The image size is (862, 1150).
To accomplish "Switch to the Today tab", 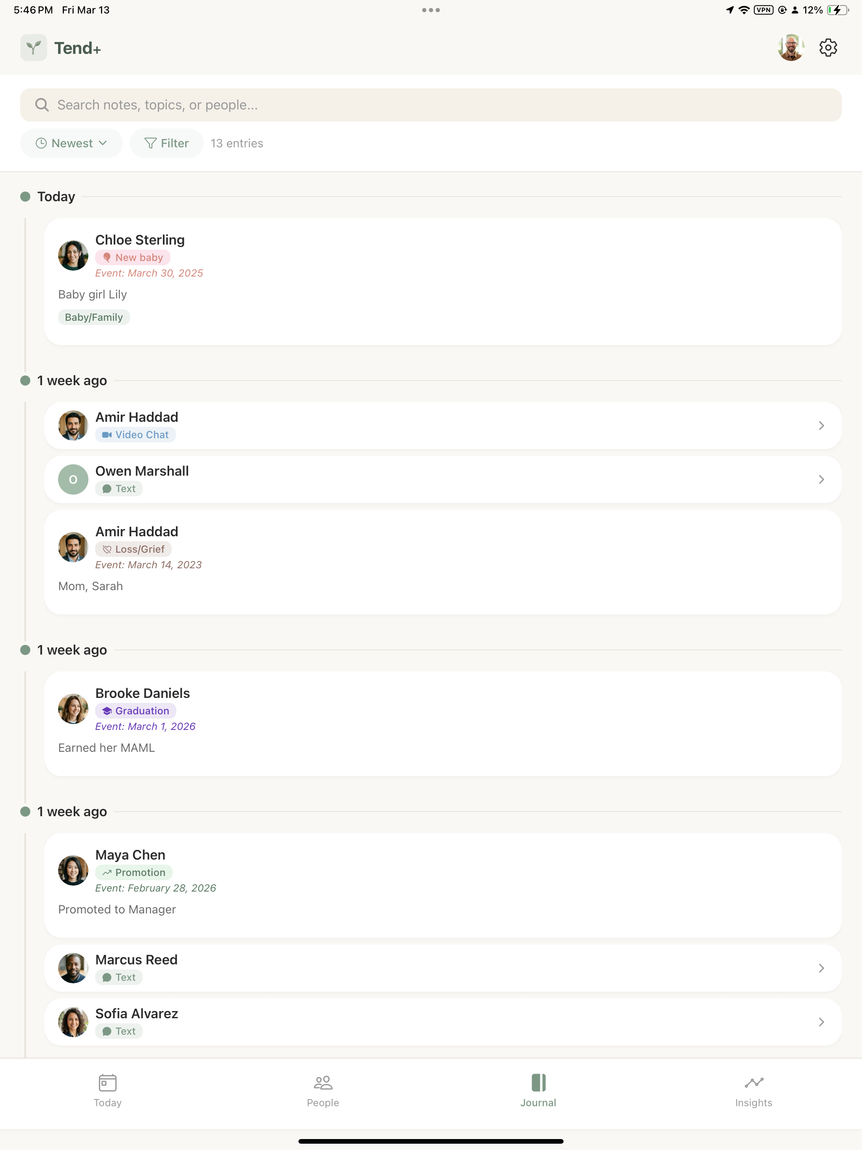I will (108, 1091).
